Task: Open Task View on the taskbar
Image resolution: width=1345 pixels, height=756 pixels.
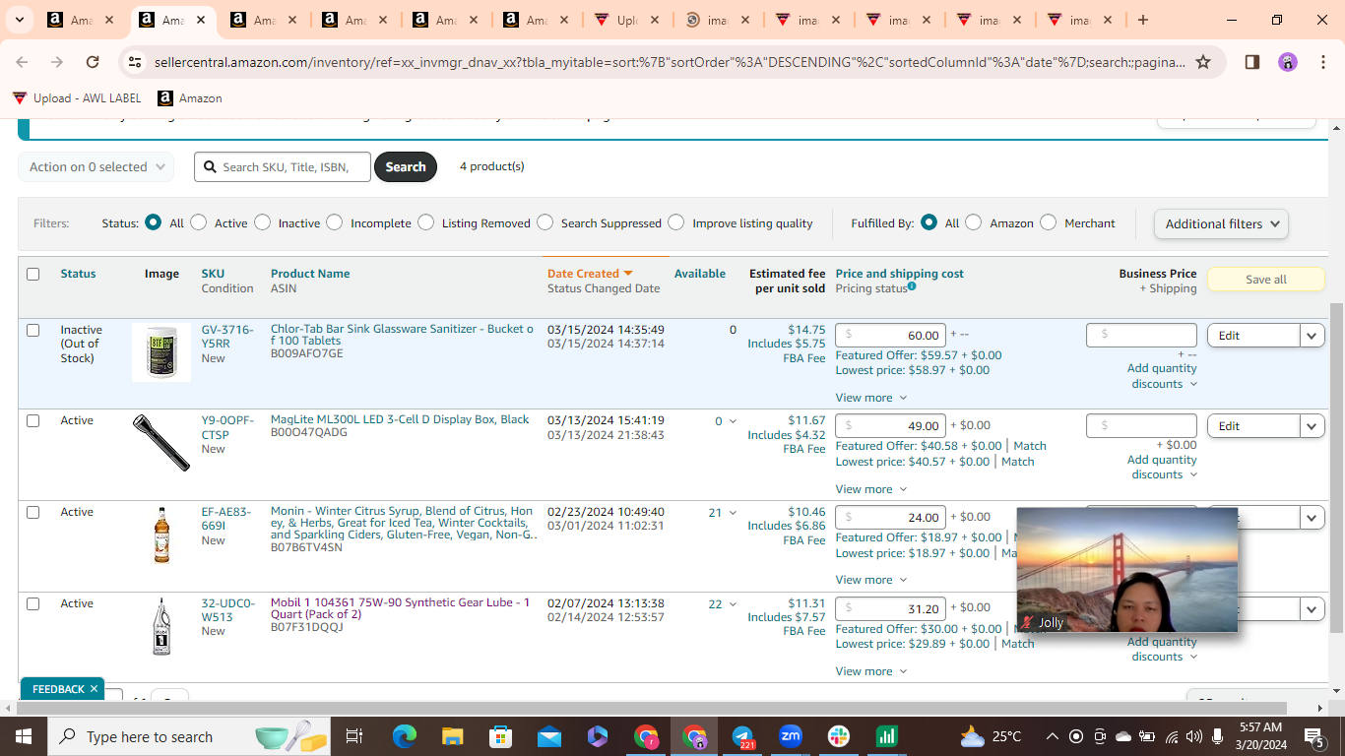Action: [354, 736]
